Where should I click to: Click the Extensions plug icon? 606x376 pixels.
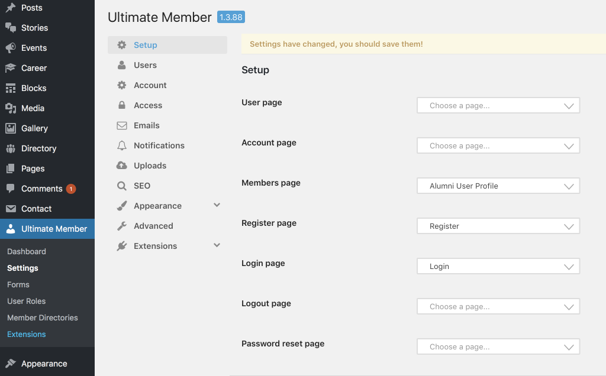pyautogui.click(x=122, y=246)
